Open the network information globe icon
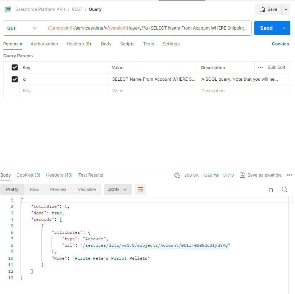 pos(177,175)
